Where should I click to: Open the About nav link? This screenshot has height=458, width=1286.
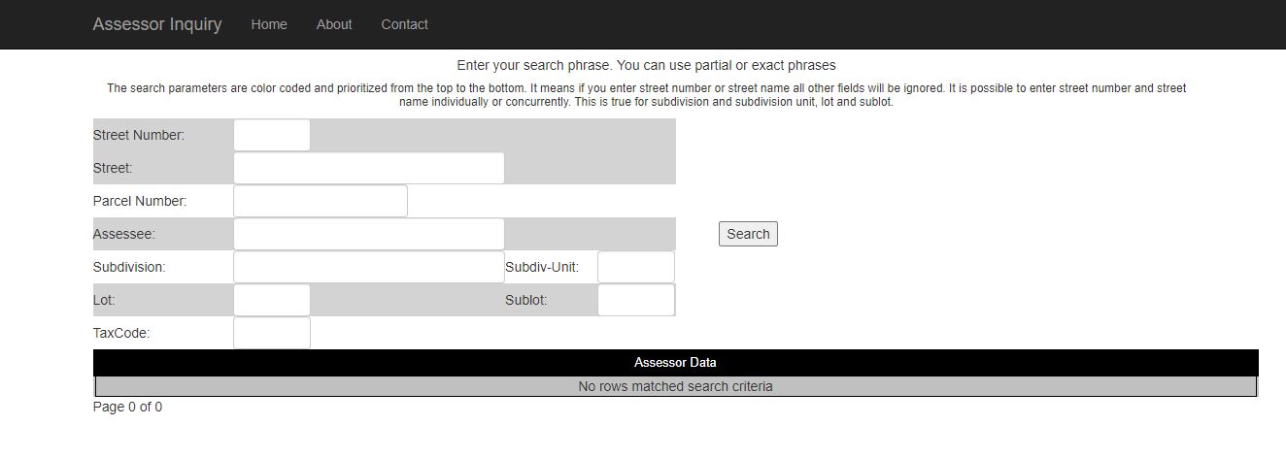pyautogui.click(x=334, y=24)
